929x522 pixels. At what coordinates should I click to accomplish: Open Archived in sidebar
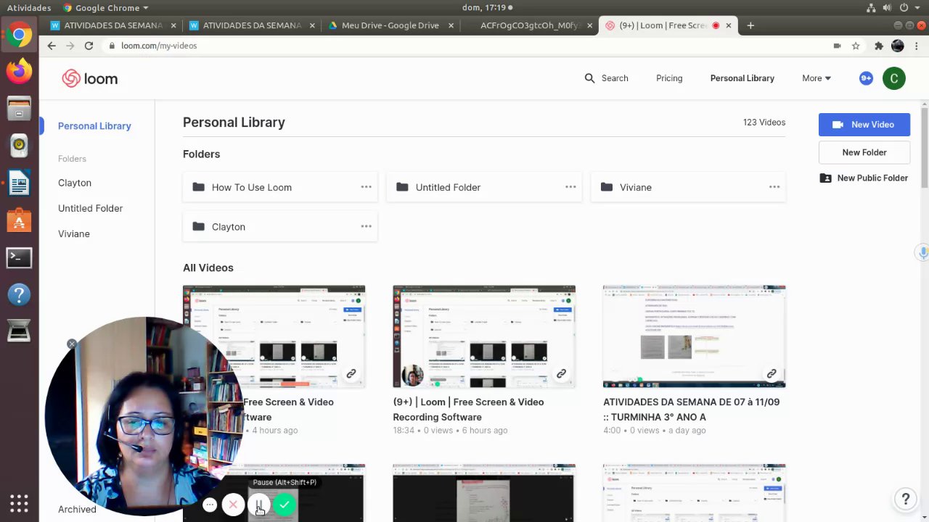pos(77,509)
